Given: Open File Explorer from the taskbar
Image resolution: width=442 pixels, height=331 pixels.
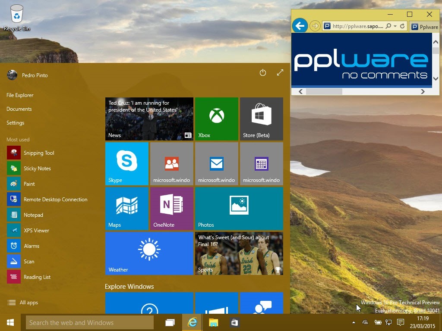Looking at the screenshot, I should 213,322.
